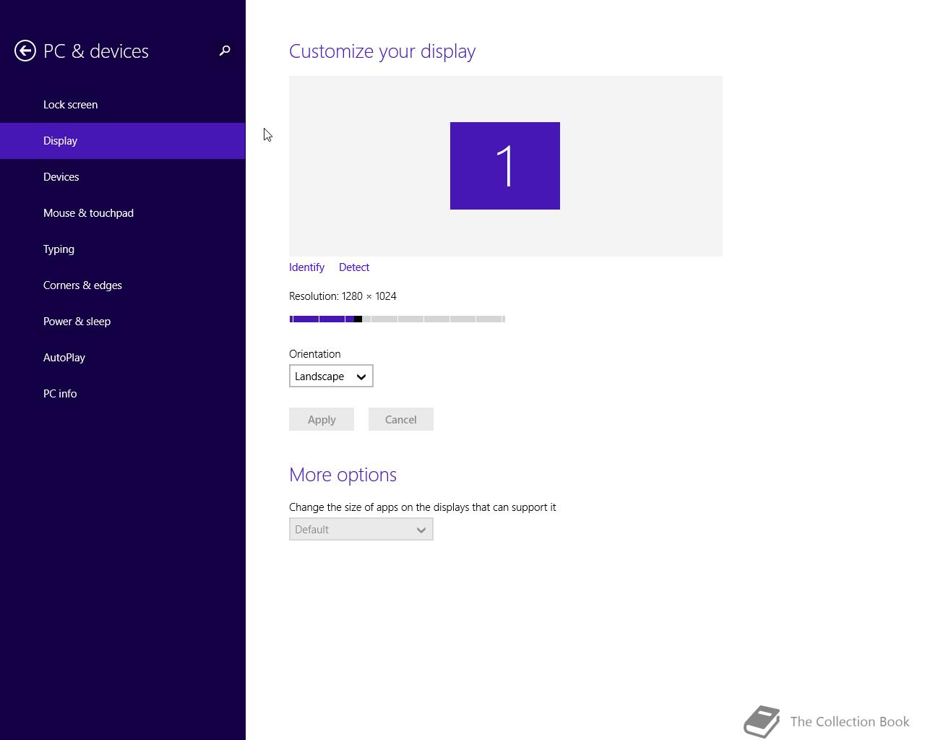This screenshot has height=740, width=925.
Task: Go back using the circled arrow icon
Action: pos(25,51)
